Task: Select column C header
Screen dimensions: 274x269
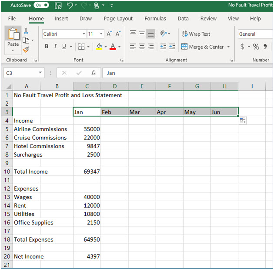Action: pyautogui.click(x=87, y=86)
